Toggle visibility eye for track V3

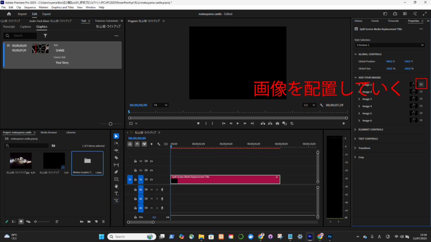coord(151,161)
